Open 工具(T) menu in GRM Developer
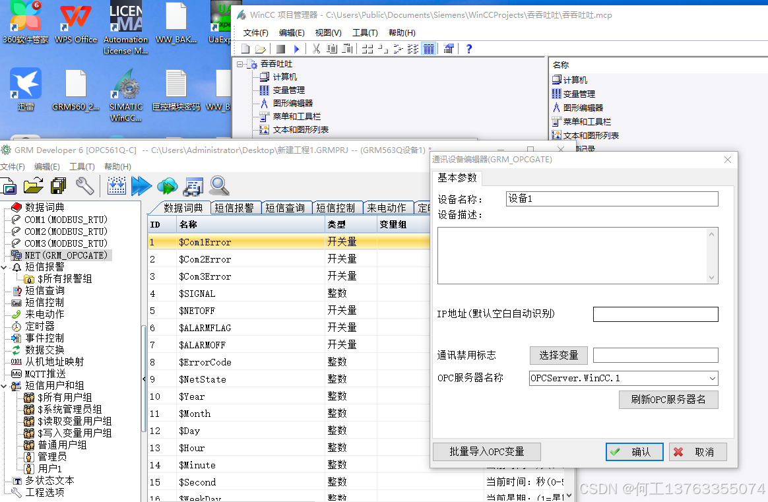768x502 pixels. (x=82, y=167)
